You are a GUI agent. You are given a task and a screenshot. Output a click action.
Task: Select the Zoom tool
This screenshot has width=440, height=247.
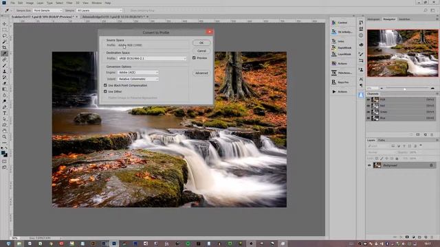[x=4, y=137]
